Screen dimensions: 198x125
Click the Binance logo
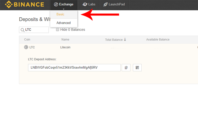tap(24, 4)
